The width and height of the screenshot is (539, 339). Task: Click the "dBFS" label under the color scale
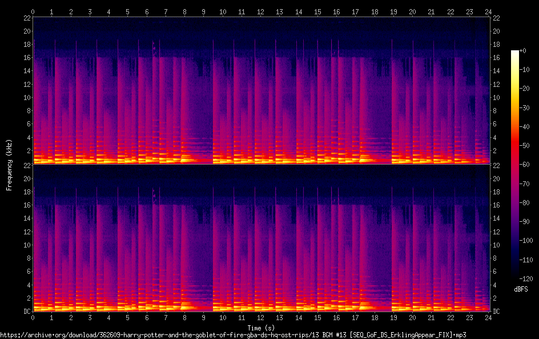point(521,289)
